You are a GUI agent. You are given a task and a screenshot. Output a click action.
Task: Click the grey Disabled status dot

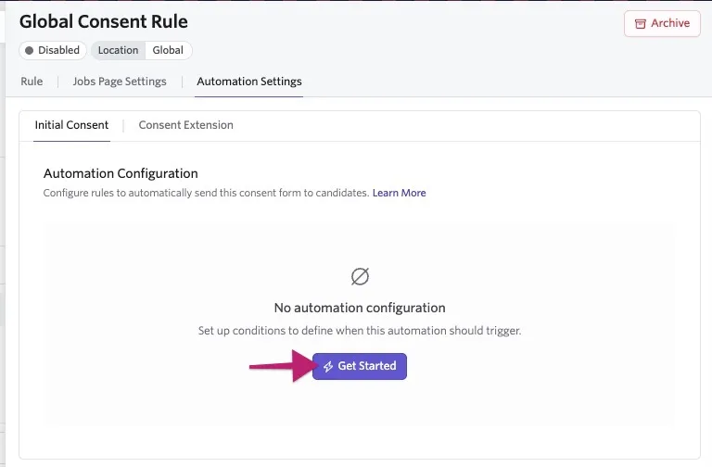pos(29,50)
